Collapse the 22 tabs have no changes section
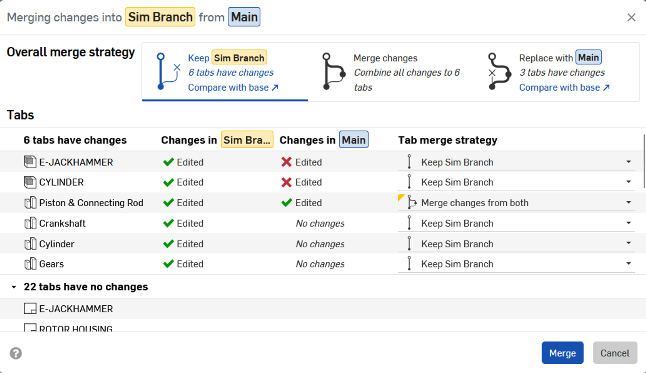Screen dimensions: 646x373 coord(14,286)
